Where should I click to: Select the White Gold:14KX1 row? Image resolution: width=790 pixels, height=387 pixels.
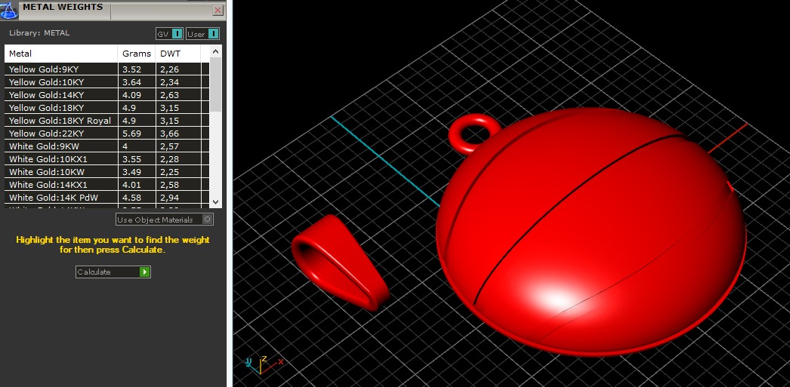106,185
